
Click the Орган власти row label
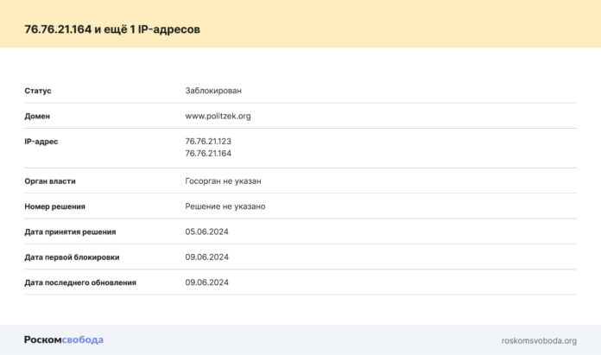click(50, 181)
